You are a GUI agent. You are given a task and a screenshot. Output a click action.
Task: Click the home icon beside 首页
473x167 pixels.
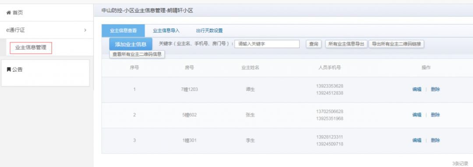click(9, 13)
